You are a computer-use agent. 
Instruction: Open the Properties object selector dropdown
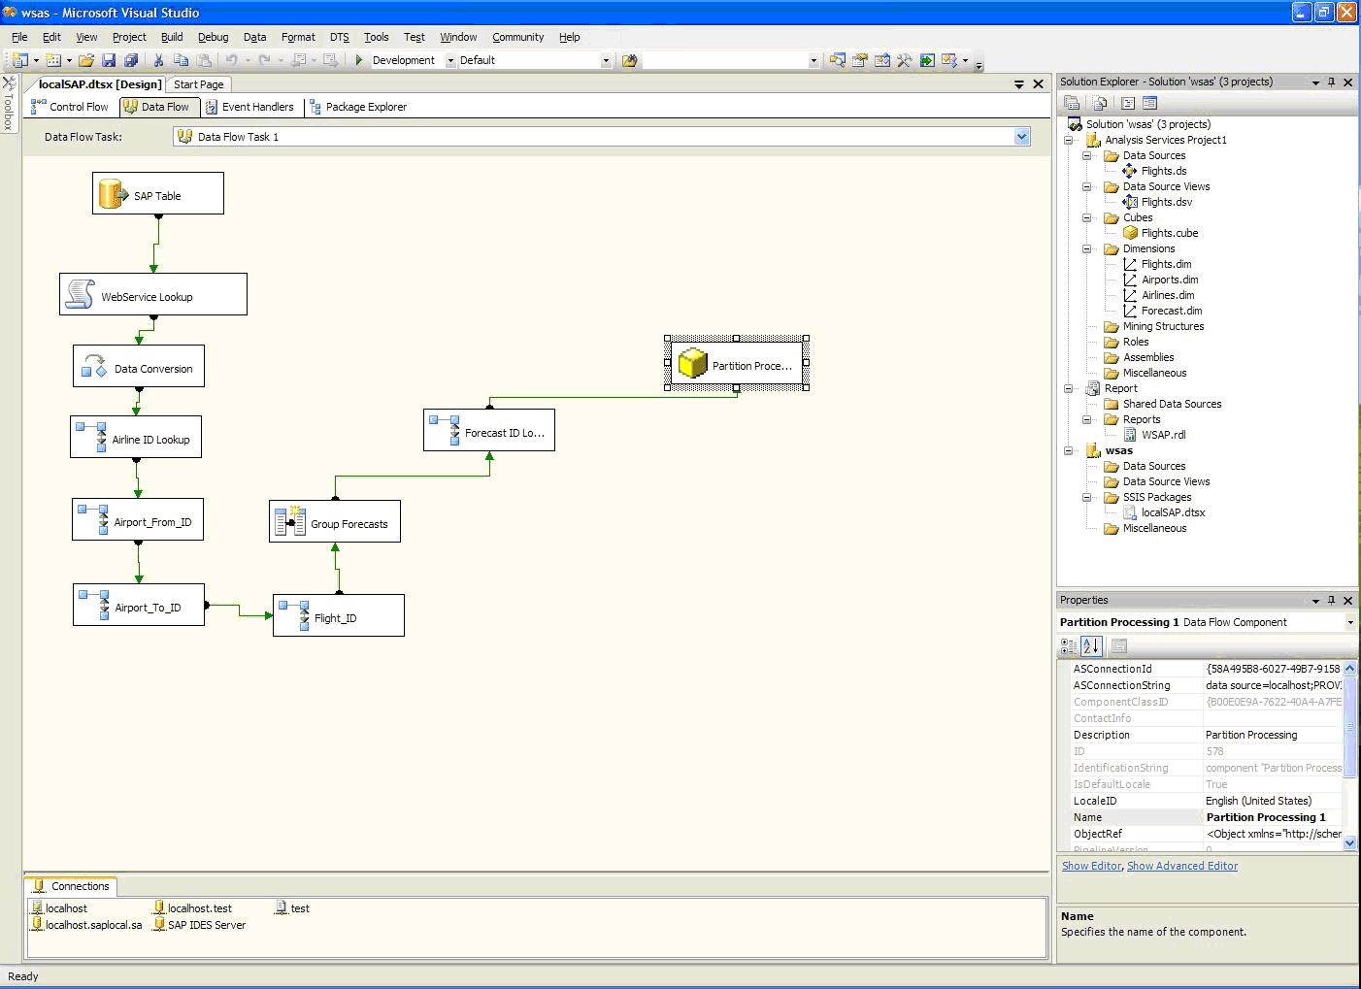[1350, 623]
